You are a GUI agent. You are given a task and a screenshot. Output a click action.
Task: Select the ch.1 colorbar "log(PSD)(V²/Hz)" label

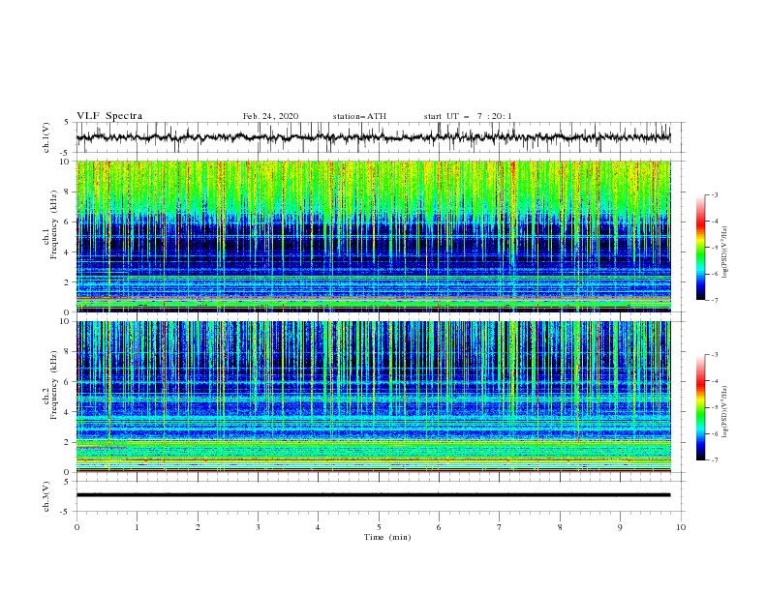724,252
